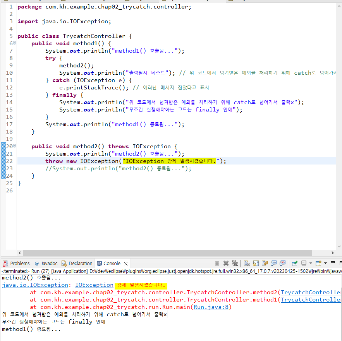
Task: Click the Console tab monitor icon
Action: (99, 263)
